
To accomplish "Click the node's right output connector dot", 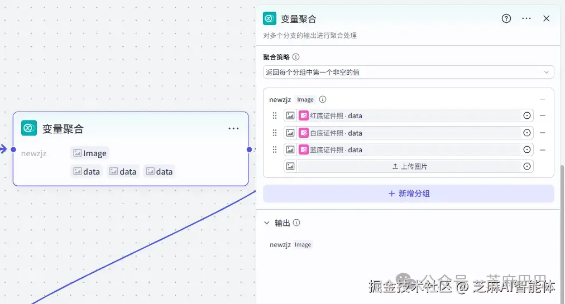I will point(249,149).
